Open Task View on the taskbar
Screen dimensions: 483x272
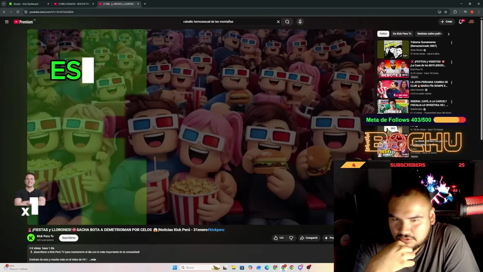(225, 267)
